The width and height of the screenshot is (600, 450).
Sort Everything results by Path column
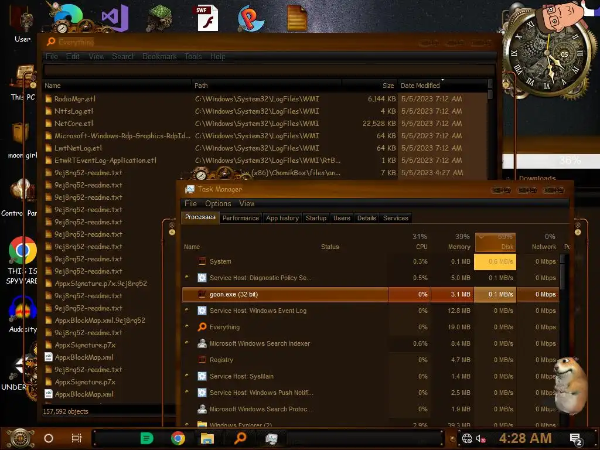tap(267, 86)
